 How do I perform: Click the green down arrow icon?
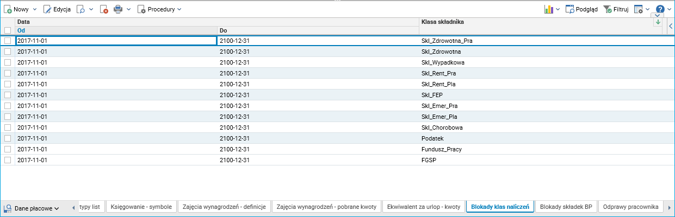click(x=658, y=22)
